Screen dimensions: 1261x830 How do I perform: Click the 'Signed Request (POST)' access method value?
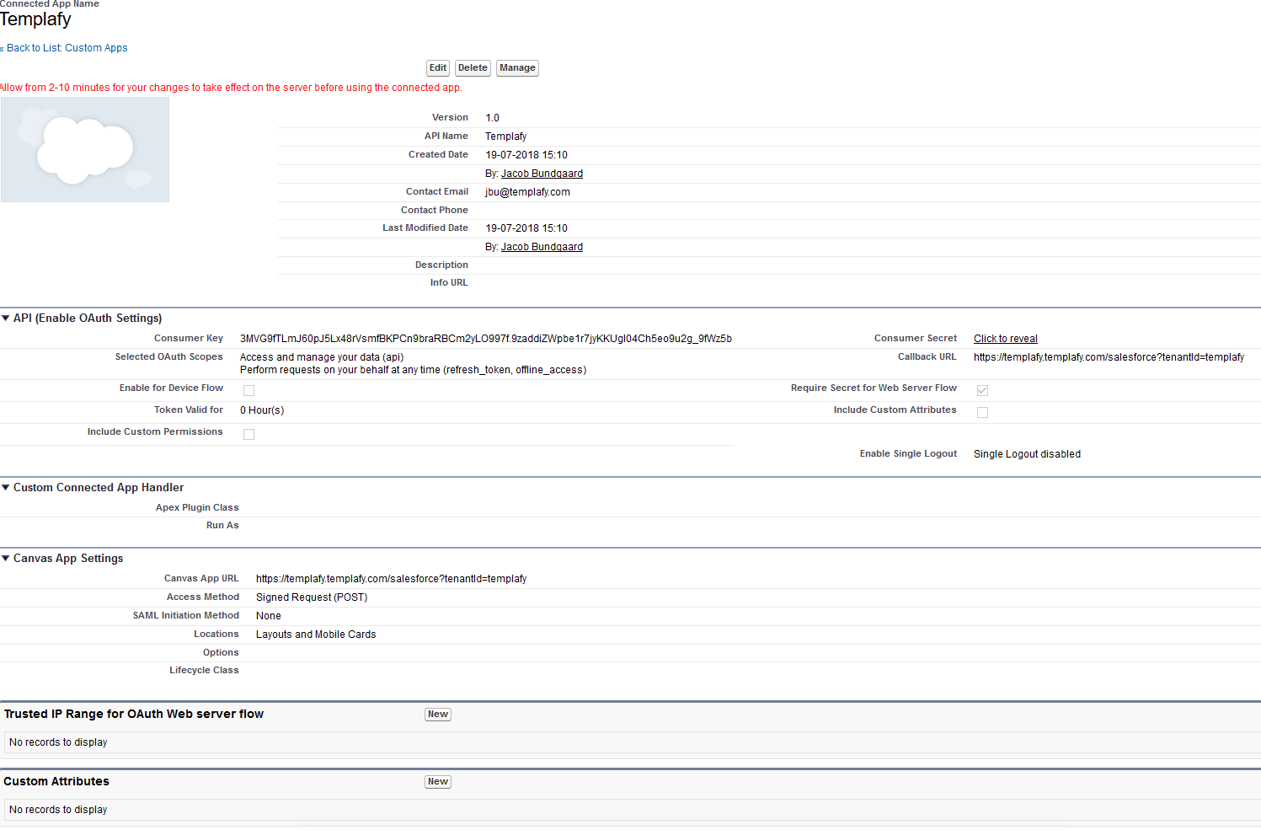tap(312, 597)
